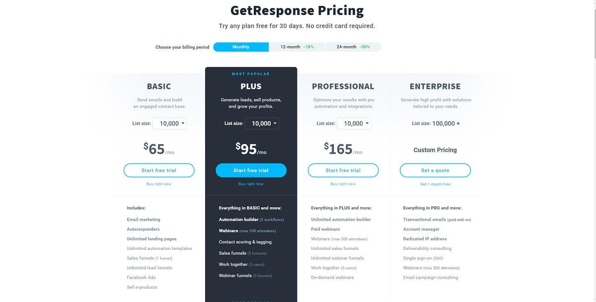
Task: Click Buy right now under PROFESSIONAL
Action: 343,184
